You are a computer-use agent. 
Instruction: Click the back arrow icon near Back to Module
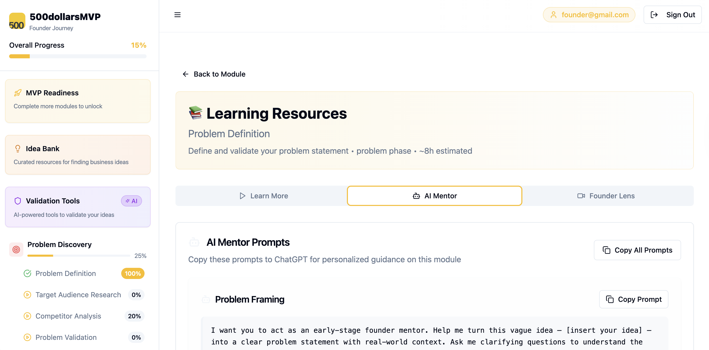pos(186,74)
